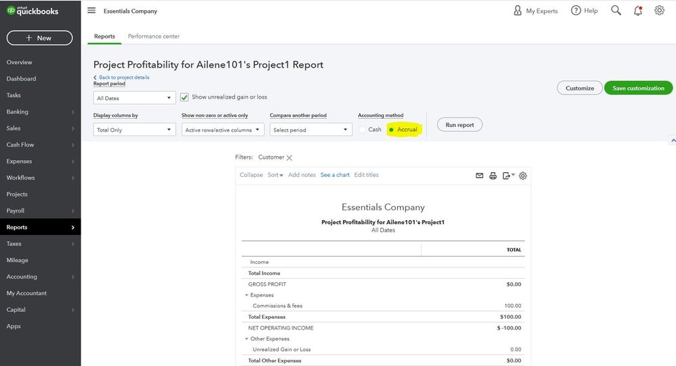Viewport: 676px width, 366px height.
Task: Go back to project details
Action: tap(122, 78)
